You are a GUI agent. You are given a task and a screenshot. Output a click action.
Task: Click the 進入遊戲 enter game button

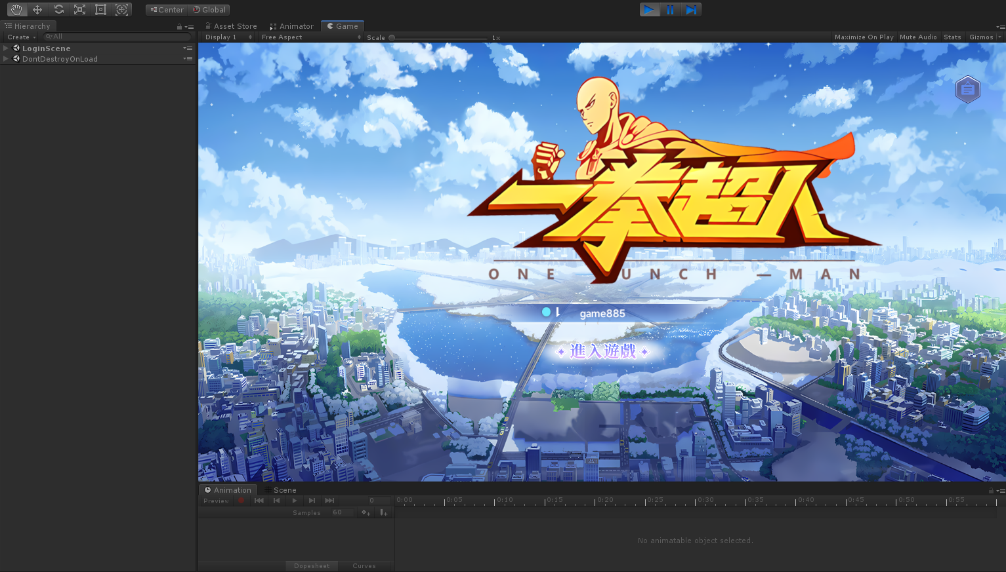click(603, 352)
